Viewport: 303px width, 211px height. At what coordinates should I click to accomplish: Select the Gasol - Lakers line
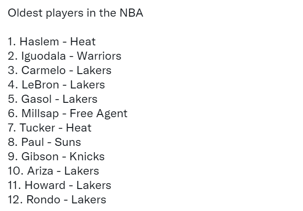[53, 99]
